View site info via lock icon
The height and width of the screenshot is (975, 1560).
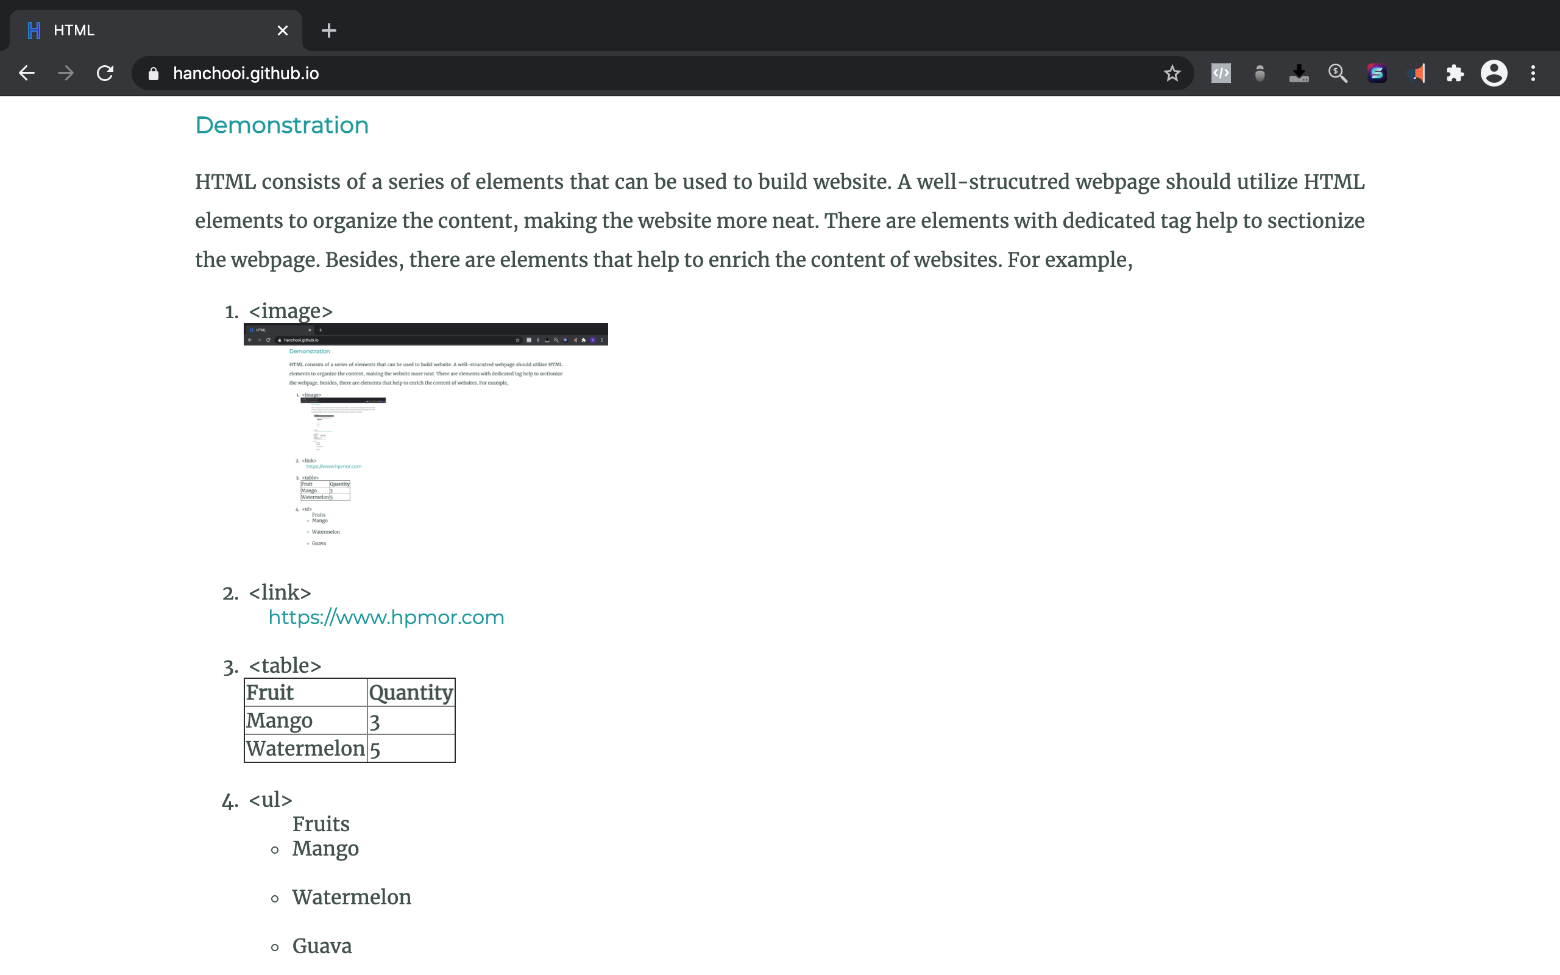coord(154,74)
